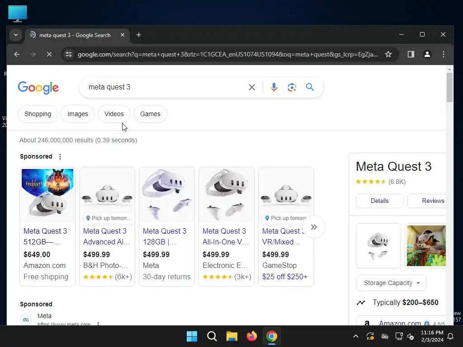Image resolution: width=463 pixels, height=347 pixels.
Task: Filter results by Videos
Action: click(x=114, y=114)
